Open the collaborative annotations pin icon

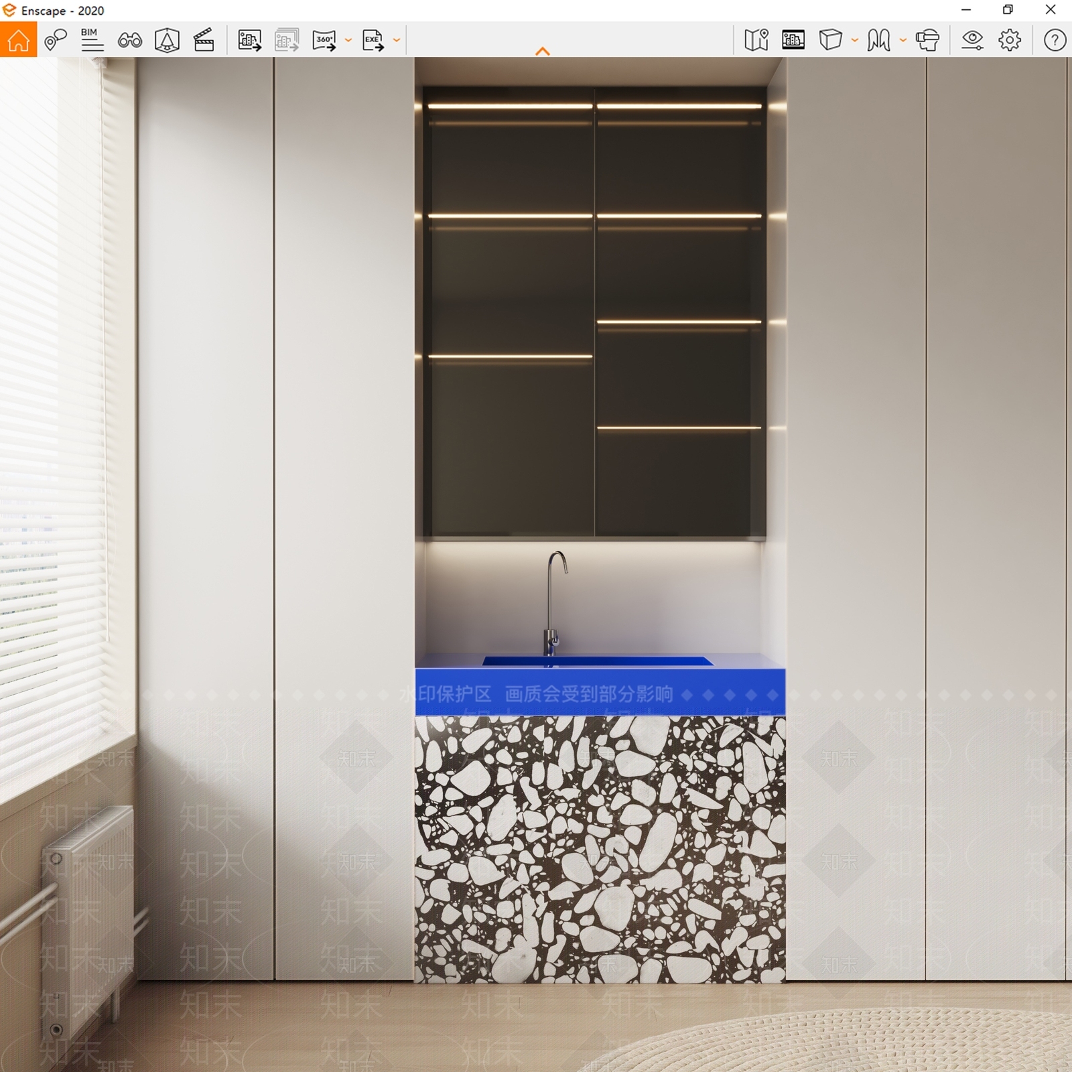click(56, 40)
